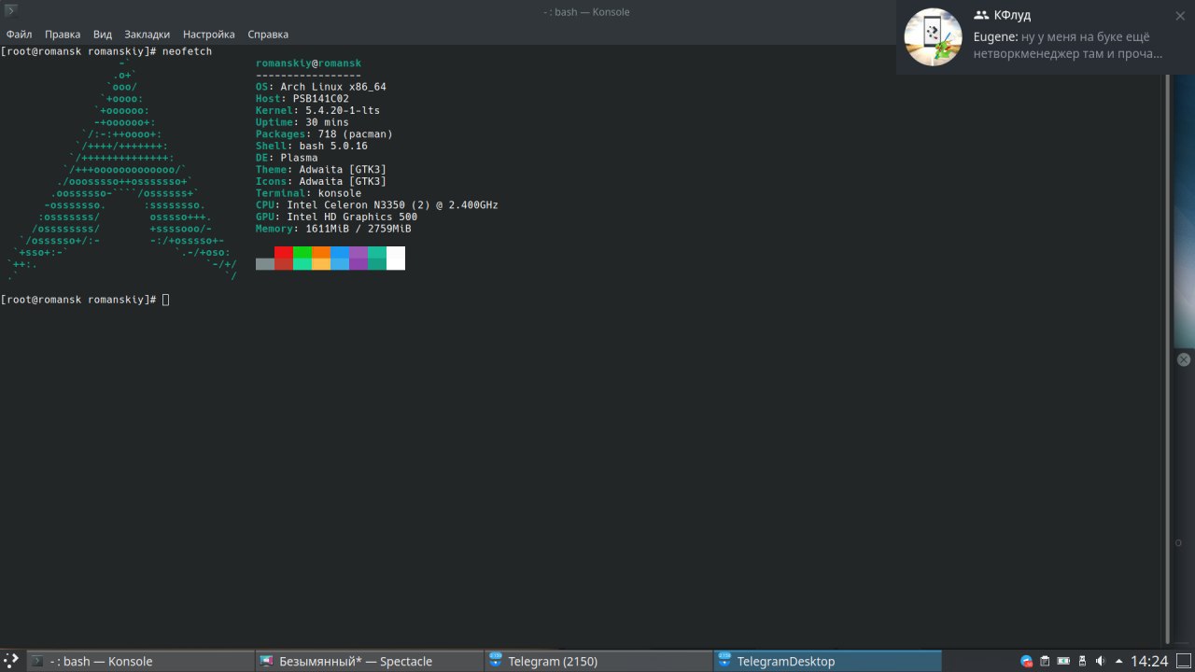Image resolution: width=1195 pixels, height=672 pixels.
Task: Click the Terminal: konsole line
Action: click(x=308, y=193)
